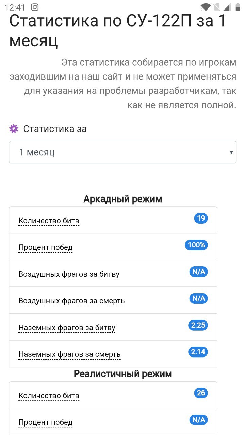Tap the 19 battles count badge
245x435 pixels.
201,218
